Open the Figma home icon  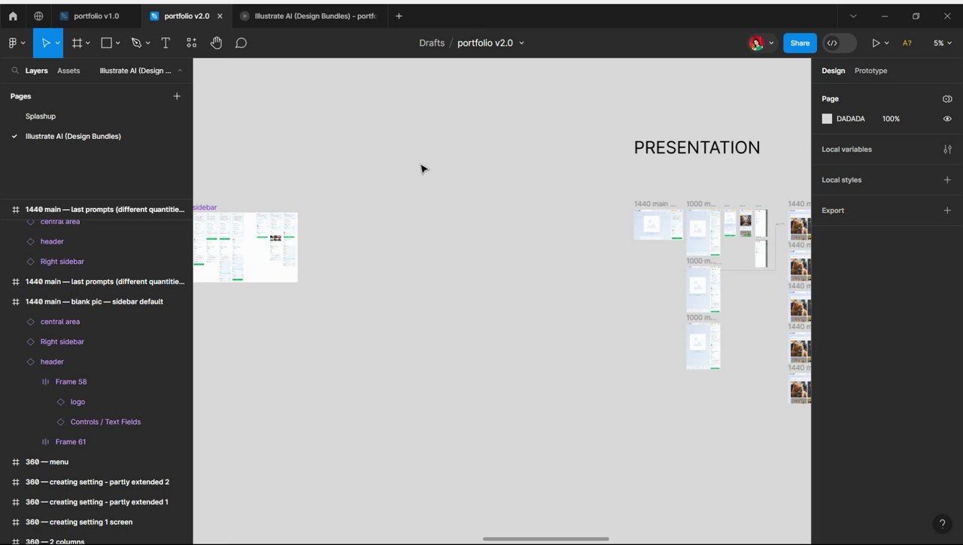pos(13,16)
